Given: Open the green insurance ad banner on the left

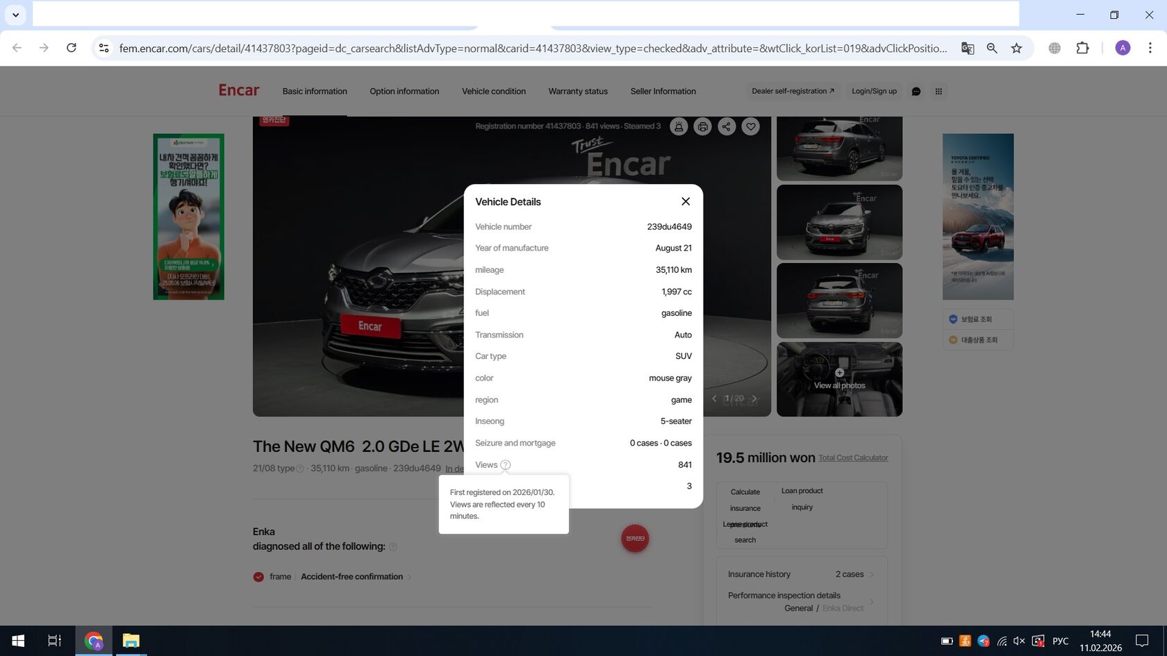Looking at the screenshot, I should pyautogui.click(x=188, y=217).
